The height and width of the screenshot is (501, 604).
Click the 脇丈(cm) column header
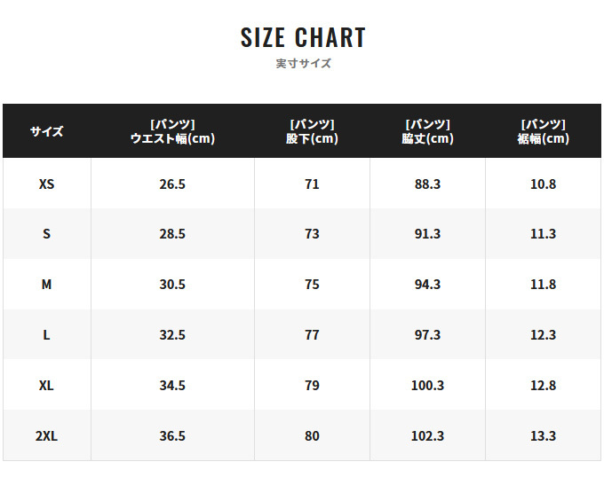pos(427,131)
